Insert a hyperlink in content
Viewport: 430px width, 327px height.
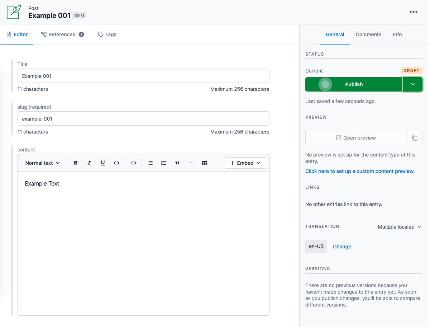133,163
